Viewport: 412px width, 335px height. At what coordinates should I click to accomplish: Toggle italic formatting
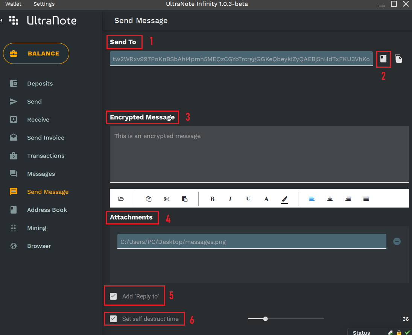pos(230,199)
